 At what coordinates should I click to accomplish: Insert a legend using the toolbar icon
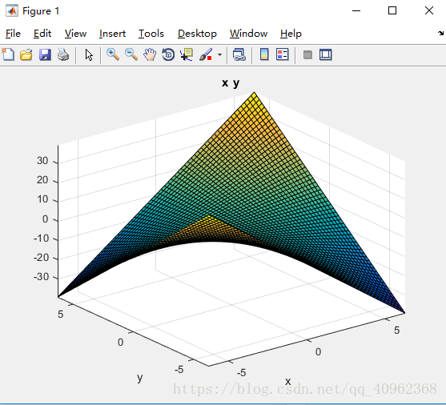pos(283,54)
